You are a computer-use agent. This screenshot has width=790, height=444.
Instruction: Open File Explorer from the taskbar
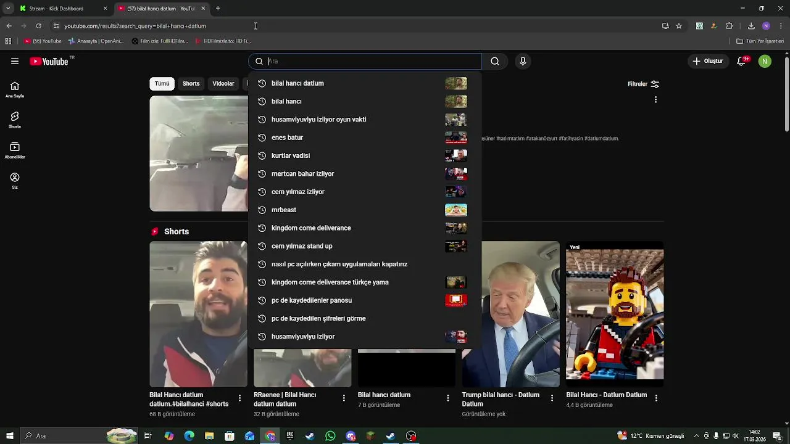[209, 436]
